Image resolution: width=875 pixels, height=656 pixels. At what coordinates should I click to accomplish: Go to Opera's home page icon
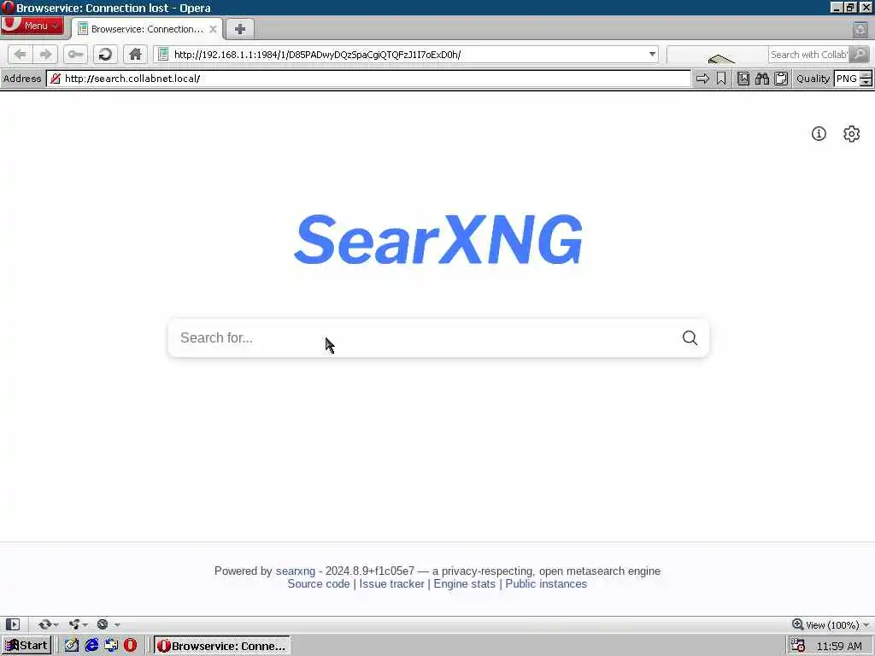click(135, 54)
